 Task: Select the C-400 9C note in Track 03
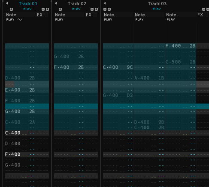[x=118, y=67]
